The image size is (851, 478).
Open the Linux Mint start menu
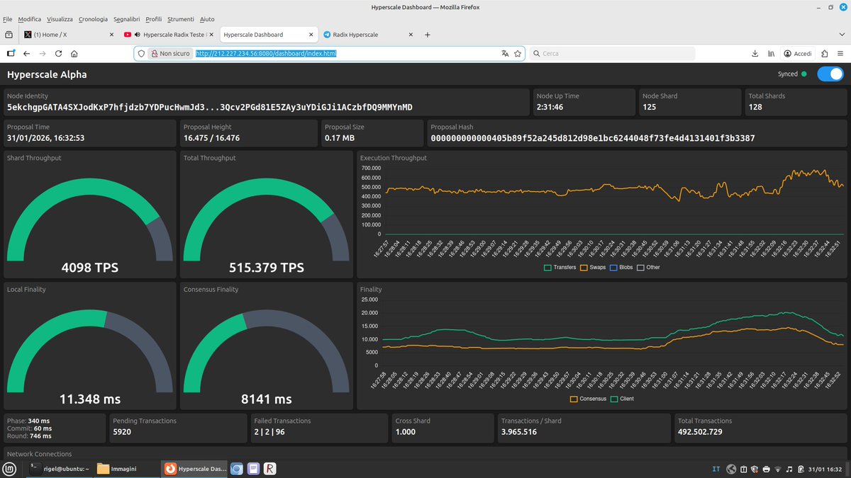(9, 469)
